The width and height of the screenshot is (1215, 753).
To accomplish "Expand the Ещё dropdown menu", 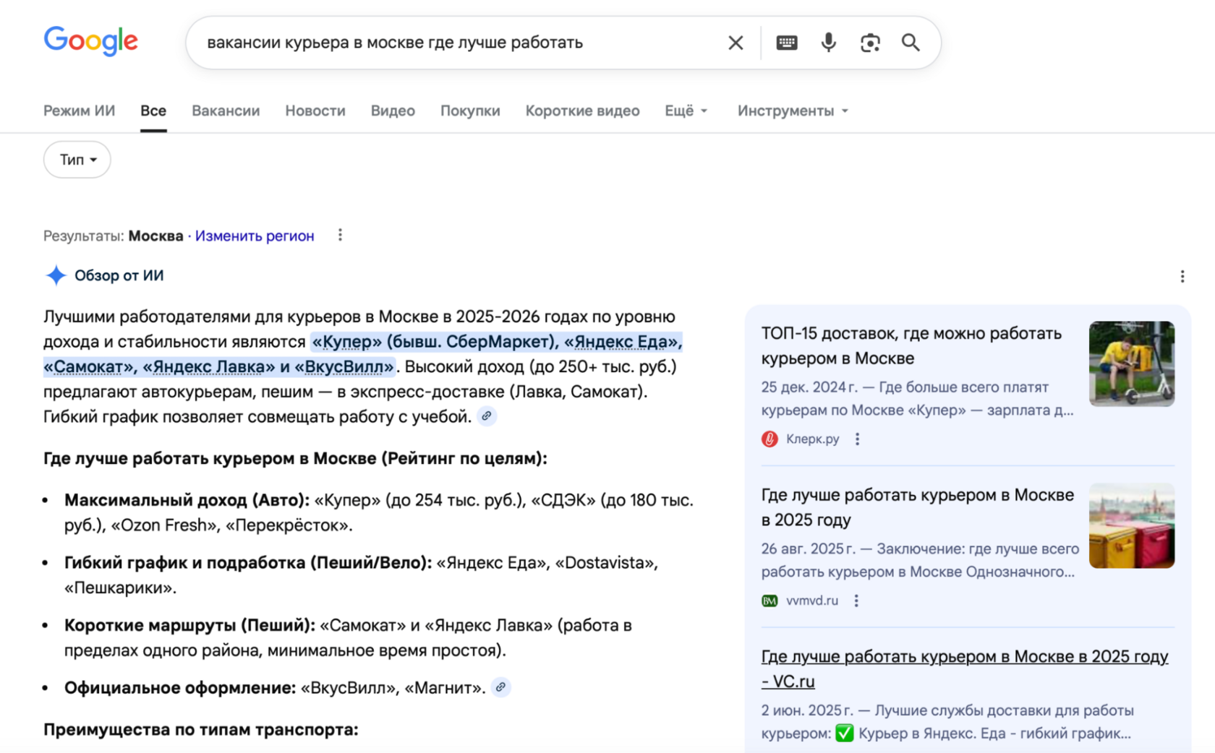I will click(686, 111).
